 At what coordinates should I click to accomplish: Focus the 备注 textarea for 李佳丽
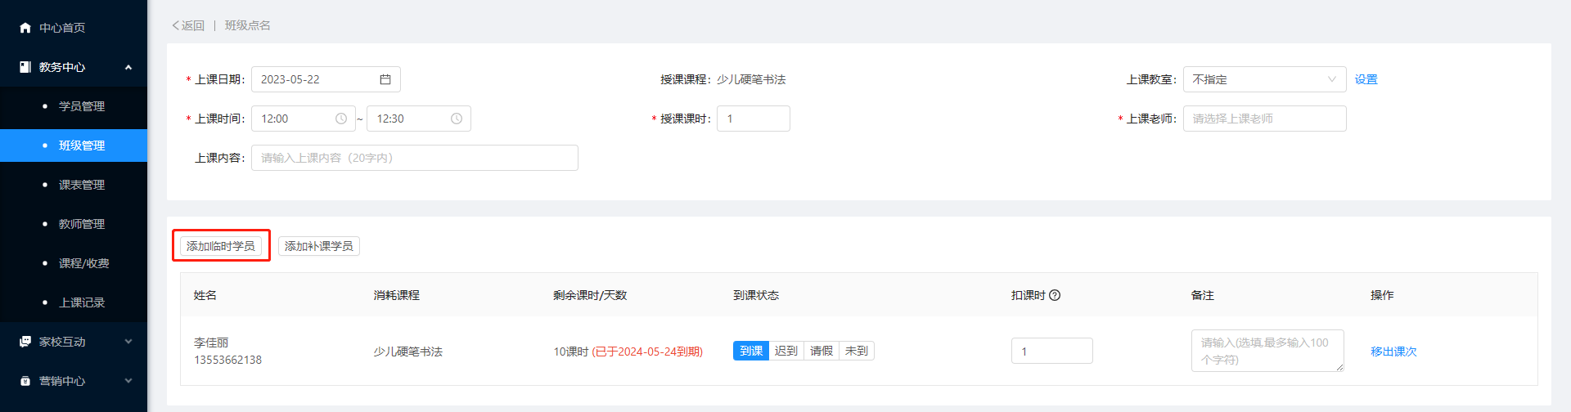pos(1267,351)
